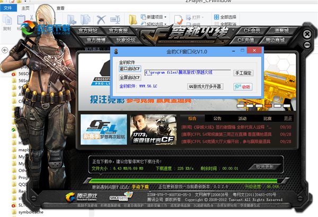Viewport: 318px width, 217px height.
Task: Select the symbolcache folder in Explorer
Action: pos(28,212)
